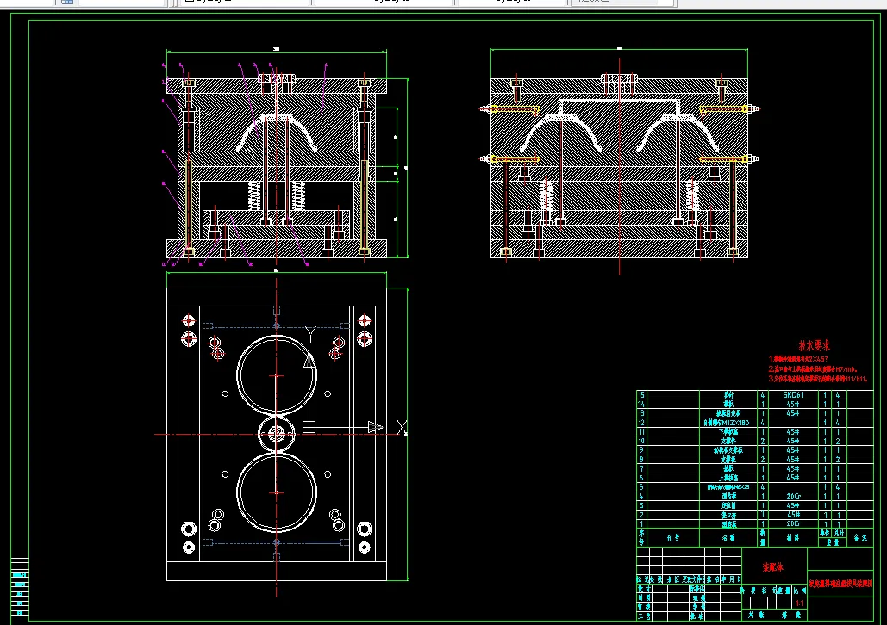Select the upper-left yellow side bolt in right section

point(511,109)
